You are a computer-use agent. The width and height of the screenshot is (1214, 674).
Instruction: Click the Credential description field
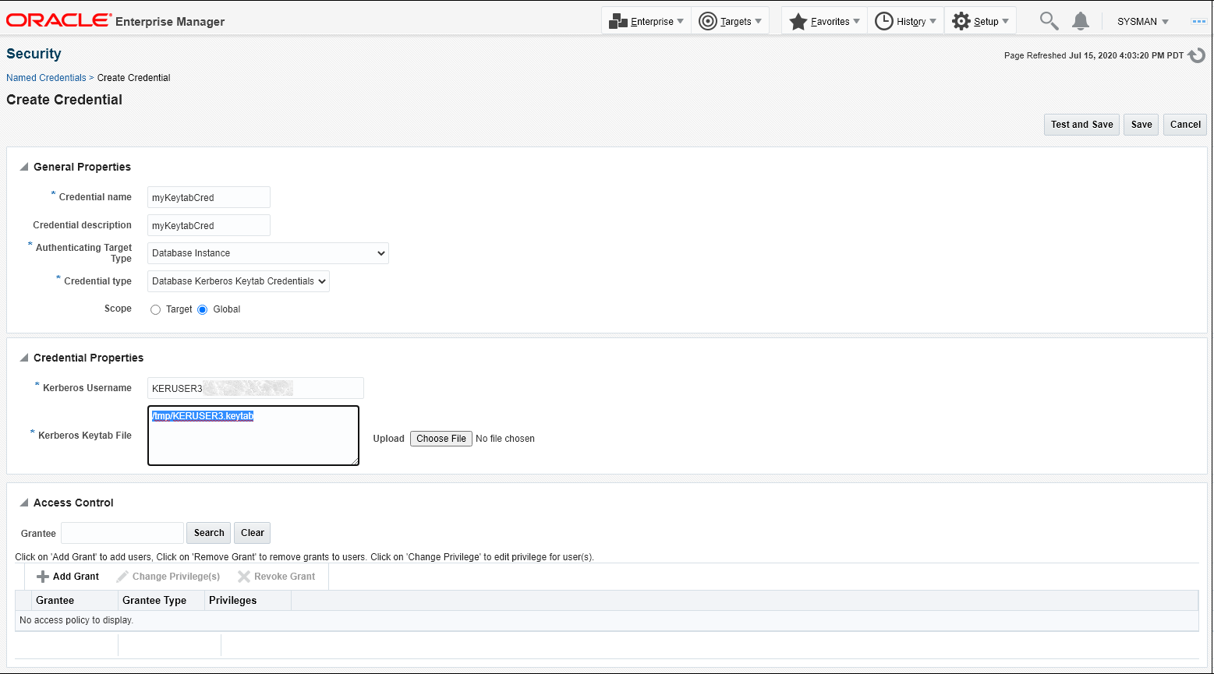tap(209, 225)
